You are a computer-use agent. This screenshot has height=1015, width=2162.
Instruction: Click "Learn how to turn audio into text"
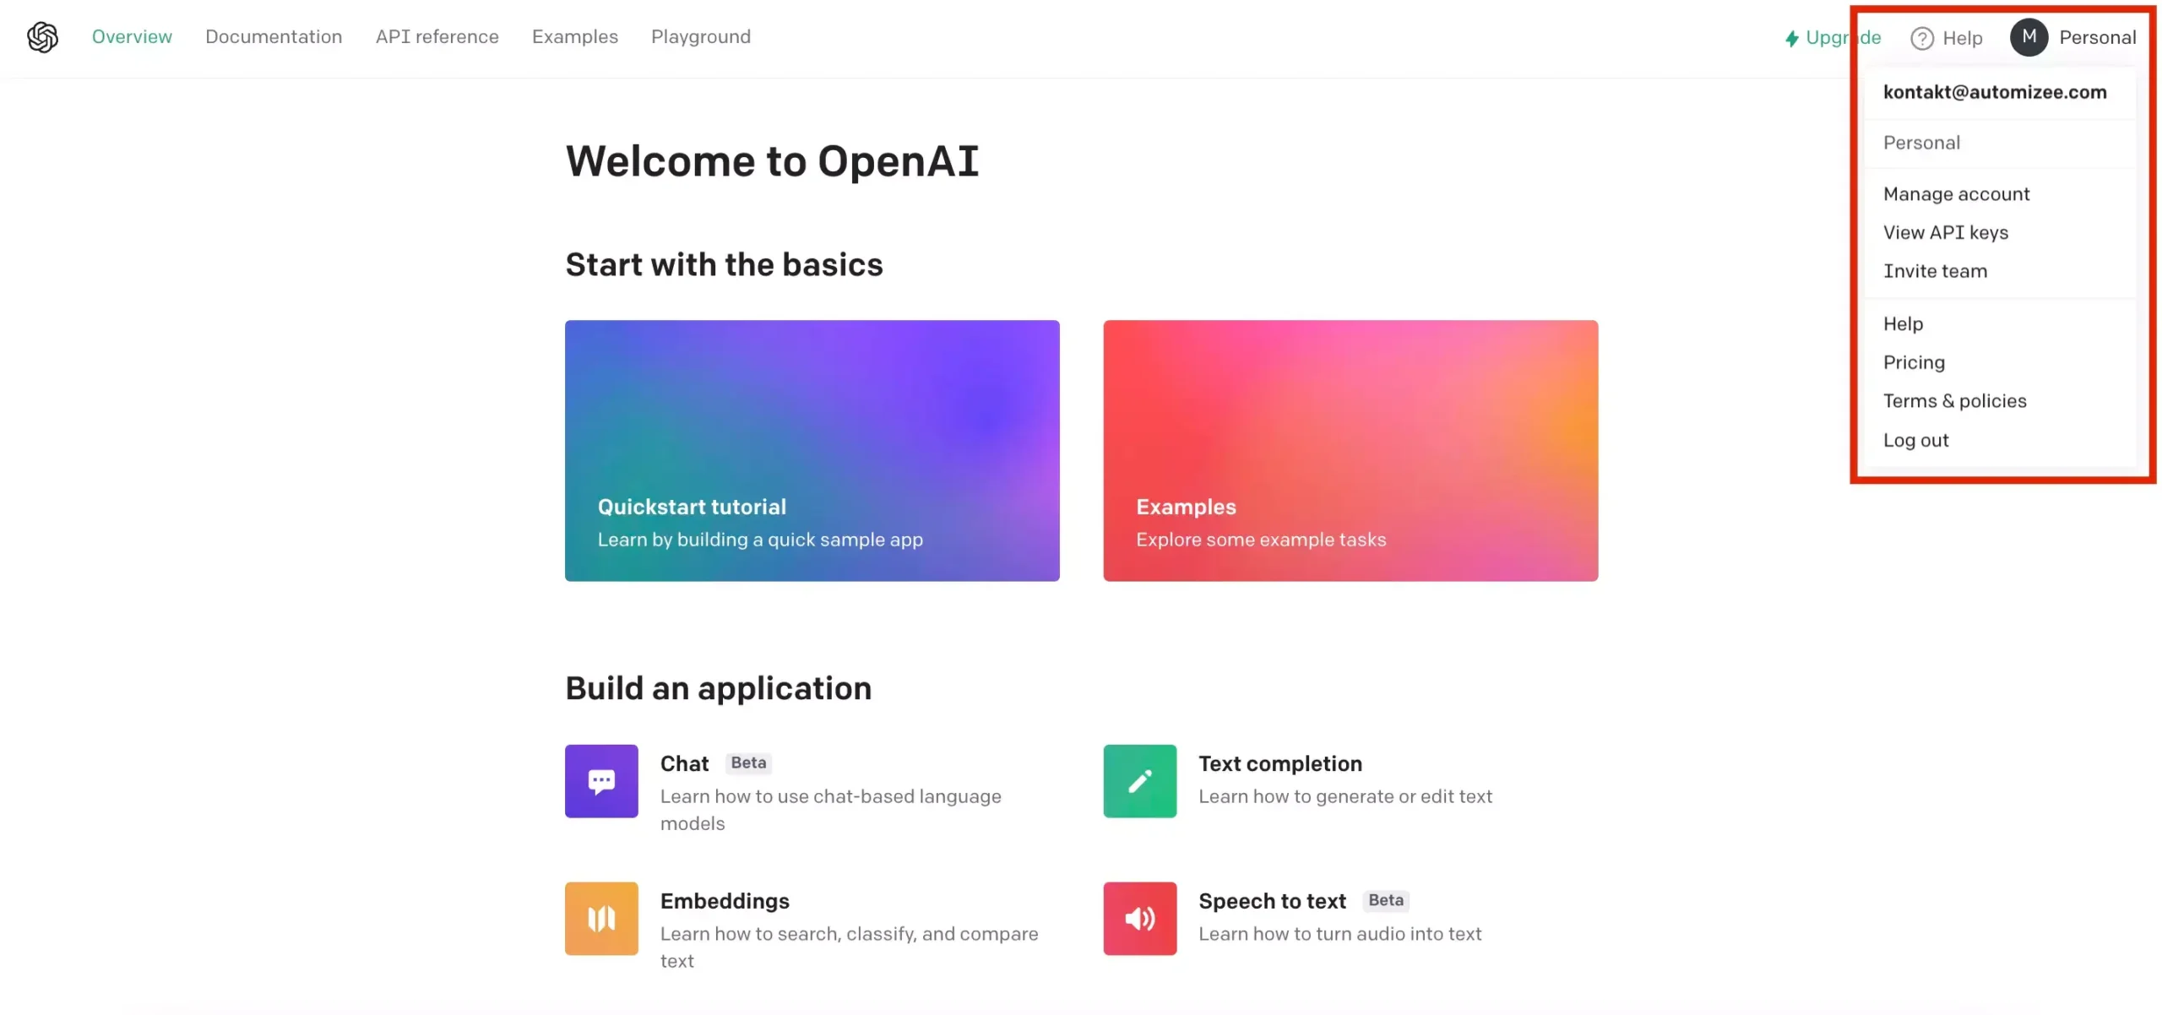point(1339,933)
